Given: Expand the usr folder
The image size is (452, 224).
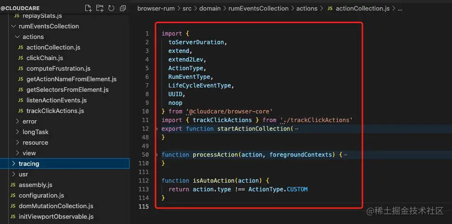Looking at the screenshot, I should point(13,174).
